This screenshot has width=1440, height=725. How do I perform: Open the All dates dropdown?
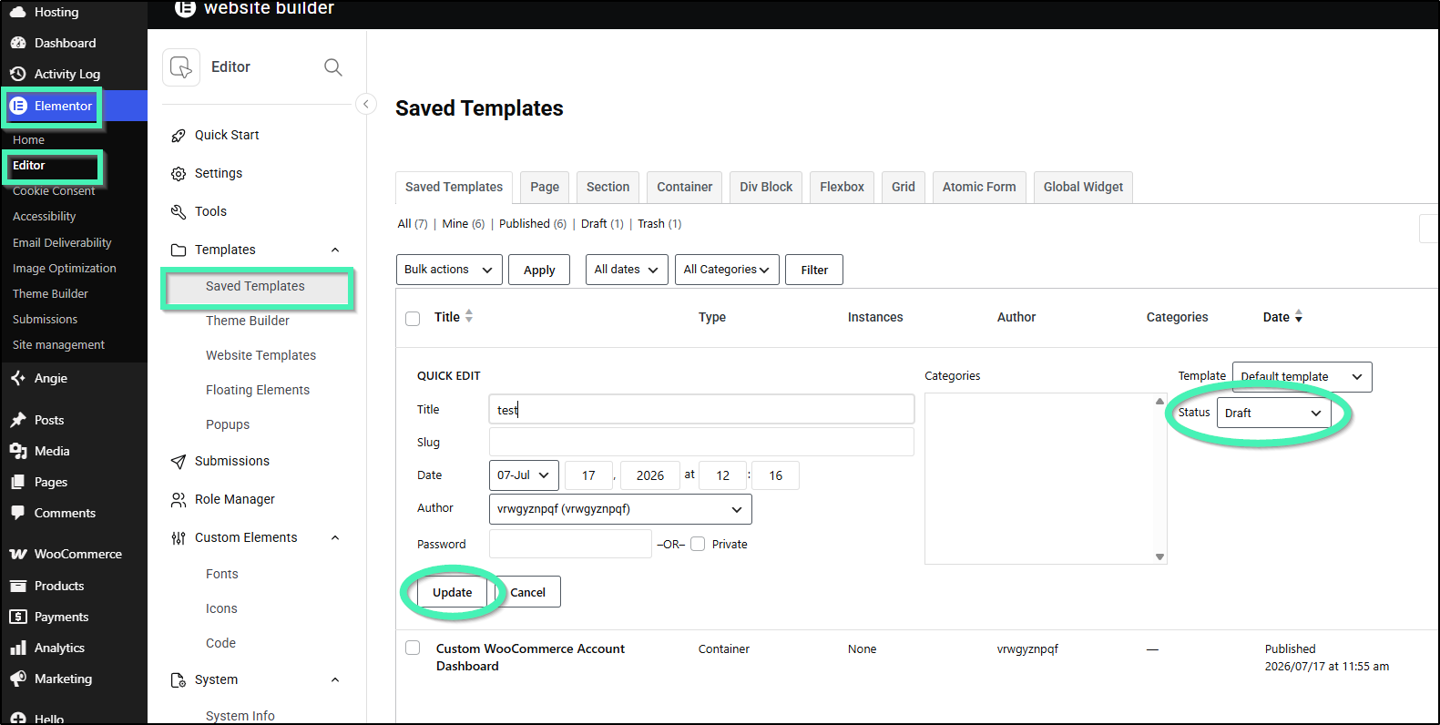click(627, 270)
